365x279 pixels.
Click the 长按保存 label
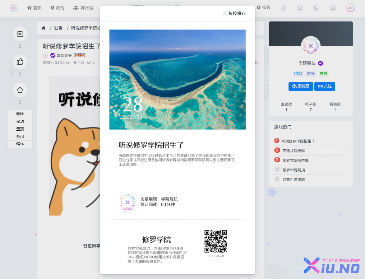[237, 13]
